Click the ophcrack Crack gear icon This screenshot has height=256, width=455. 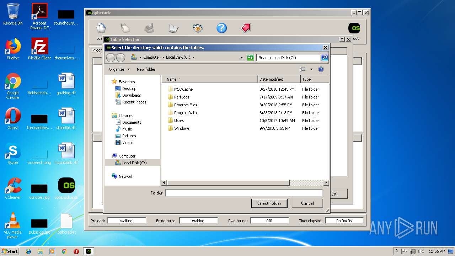point(197,28)
